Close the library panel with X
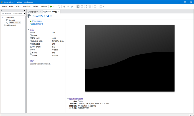 24,11
